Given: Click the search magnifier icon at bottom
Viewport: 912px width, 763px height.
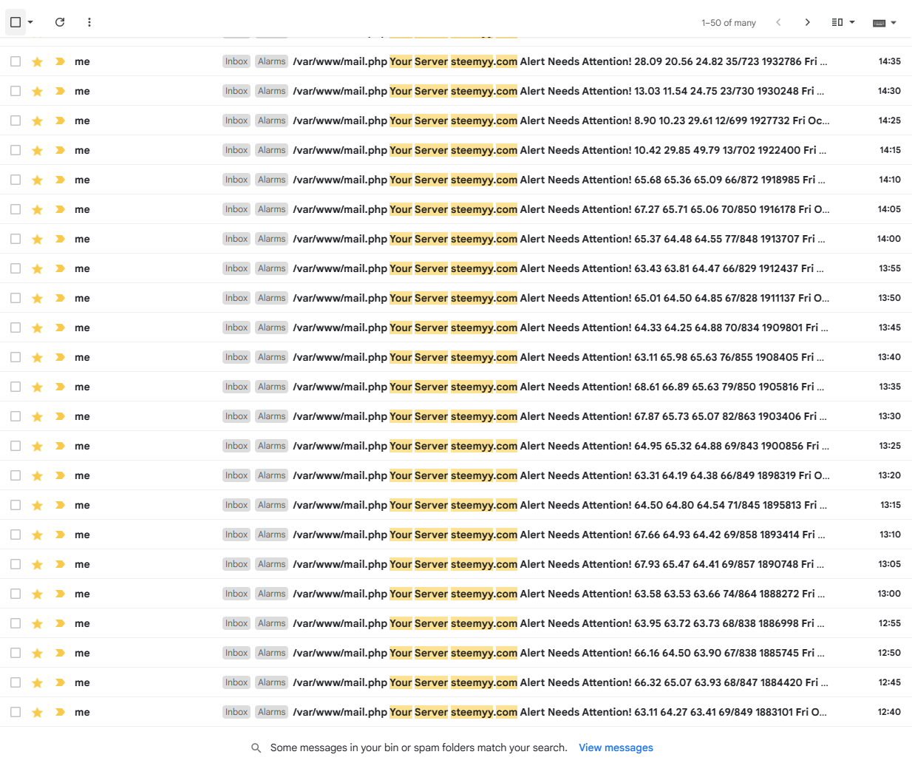Looking at the screenshot, I should 256,748.
